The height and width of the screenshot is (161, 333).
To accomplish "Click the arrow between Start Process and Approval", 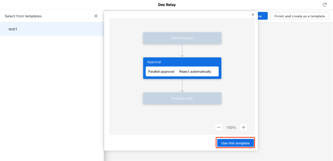I will [182, 51].
